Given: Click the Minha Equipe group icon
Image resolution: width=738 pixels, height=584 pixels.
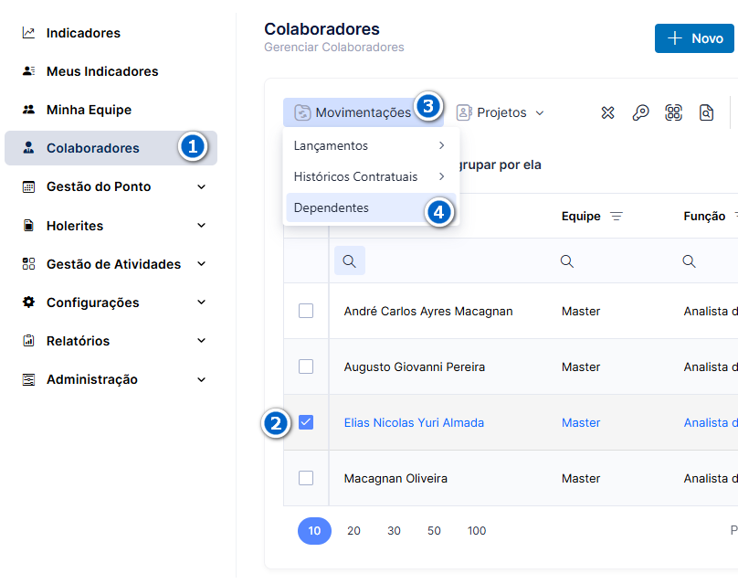Looking at the screenshot, I should click(28, 110).
